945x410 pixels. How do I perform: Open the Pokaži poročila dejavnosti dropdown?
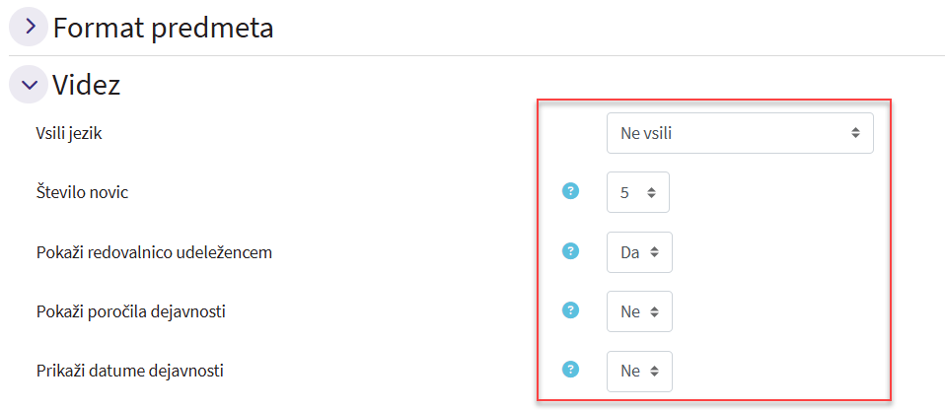[639, 311]
